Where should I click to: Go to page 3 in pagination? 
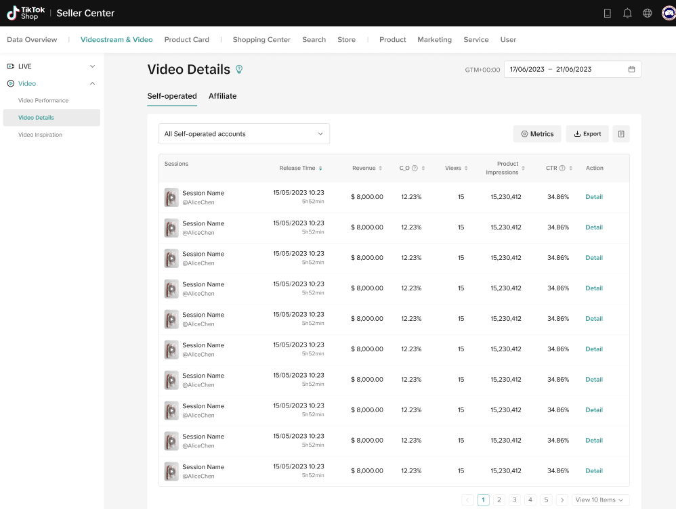515,500
